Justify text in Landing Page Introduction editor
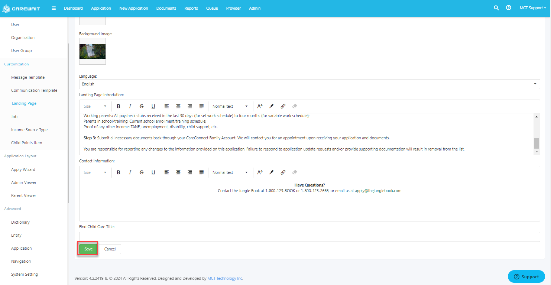 coord(201,106)
